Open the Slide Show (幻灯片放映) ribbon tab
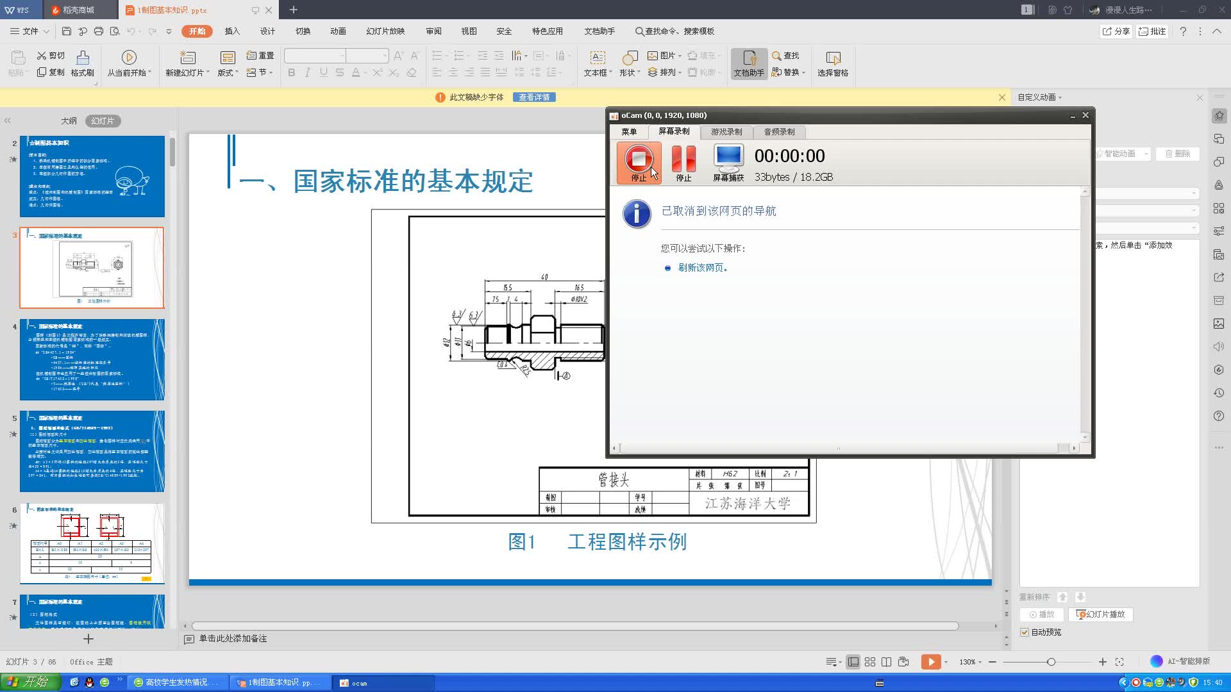1231x692 pixels. 385,31
